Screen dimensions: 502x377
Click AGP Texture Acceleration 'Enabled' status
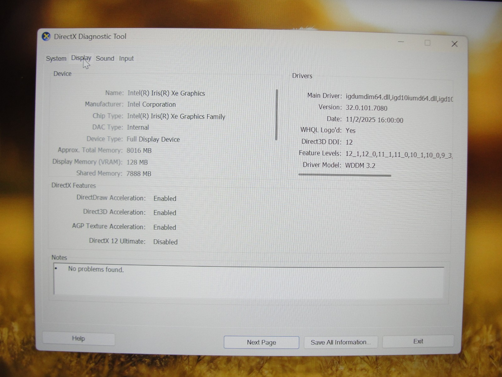point(165,227)
